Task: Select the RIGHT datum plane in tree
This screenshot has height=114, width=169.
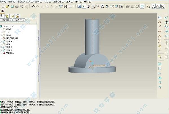Action: point(7,29)
